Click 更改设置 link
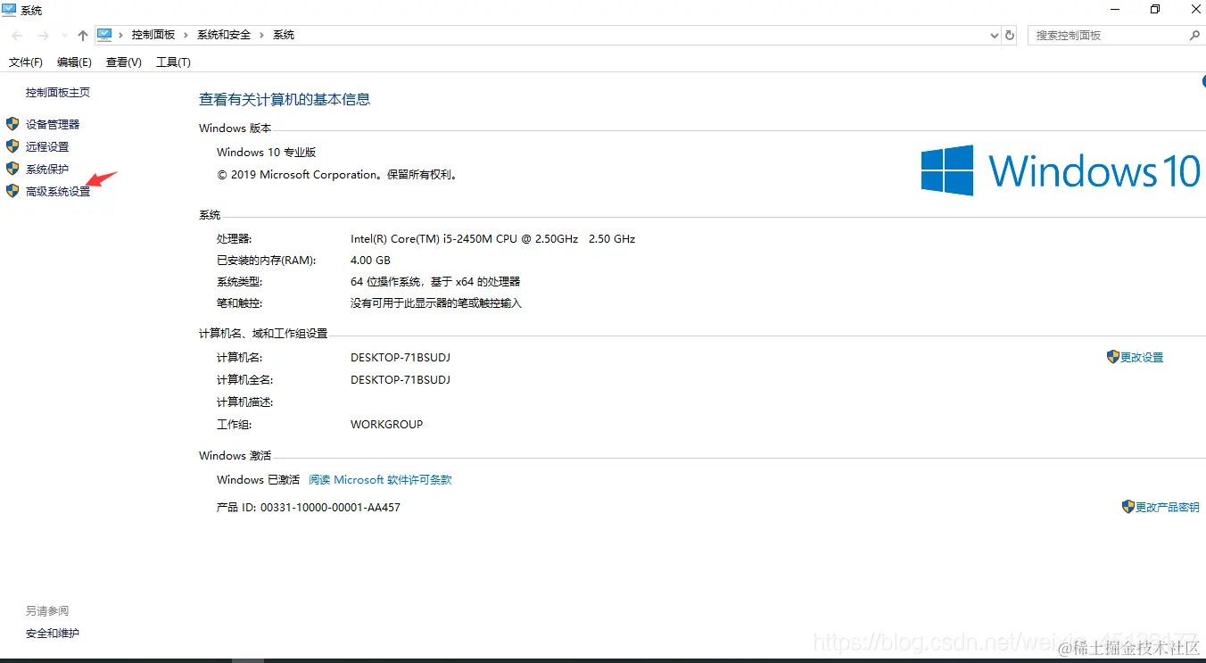1206x663 pixels. [1142, 358]
